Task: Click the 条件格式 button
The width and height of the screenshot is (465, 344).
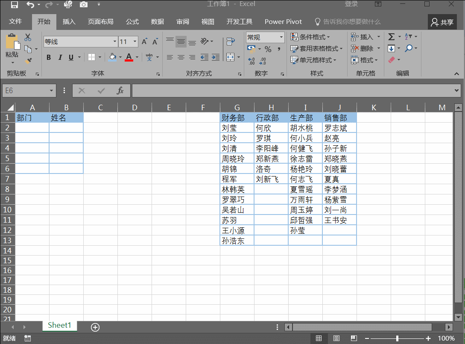Action: coord(310,37)
